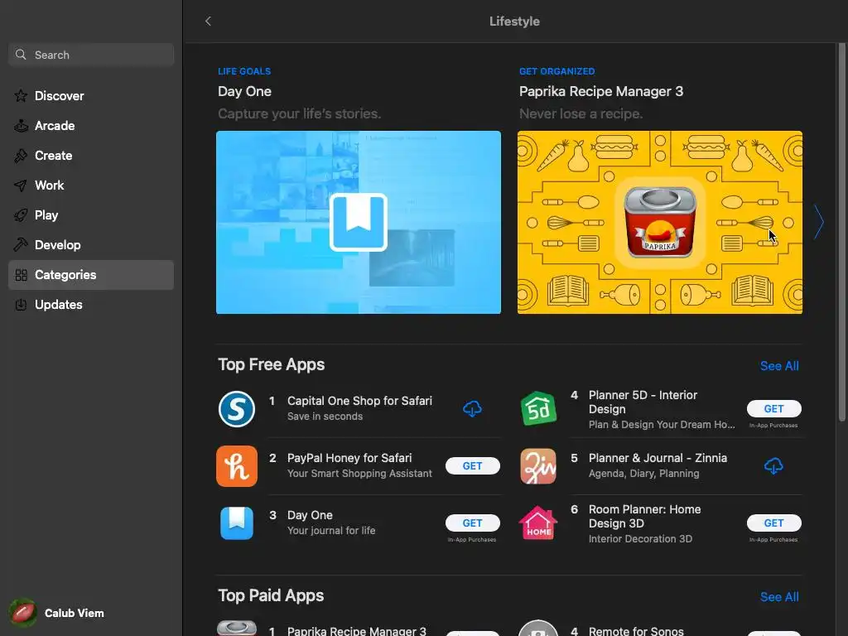
Task: Open the Arcade section
Action: click(x=91, y=126)
